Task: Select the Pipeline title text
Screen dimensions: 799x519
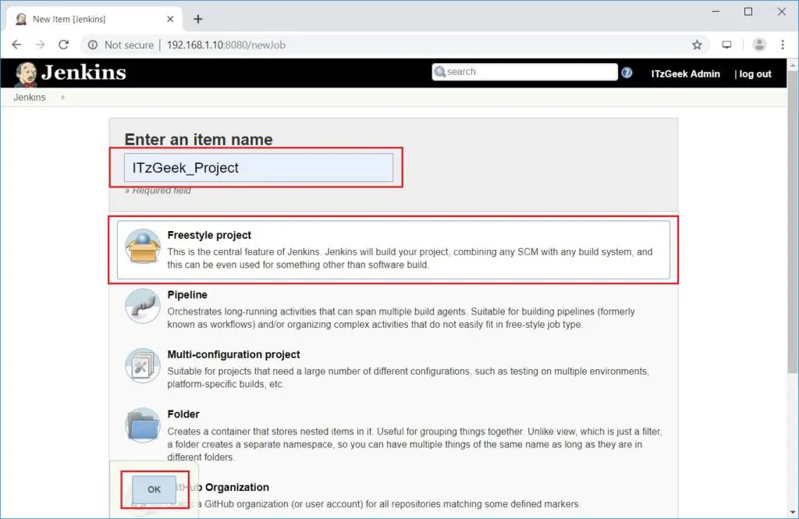Action: 187,295
